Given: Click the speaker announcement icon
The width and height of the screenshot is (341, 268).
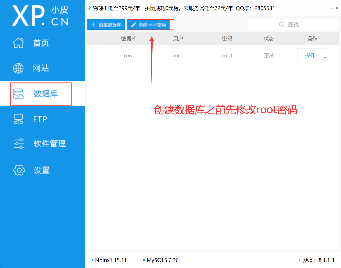Looking at the screenshot, I should pos(89,8).
